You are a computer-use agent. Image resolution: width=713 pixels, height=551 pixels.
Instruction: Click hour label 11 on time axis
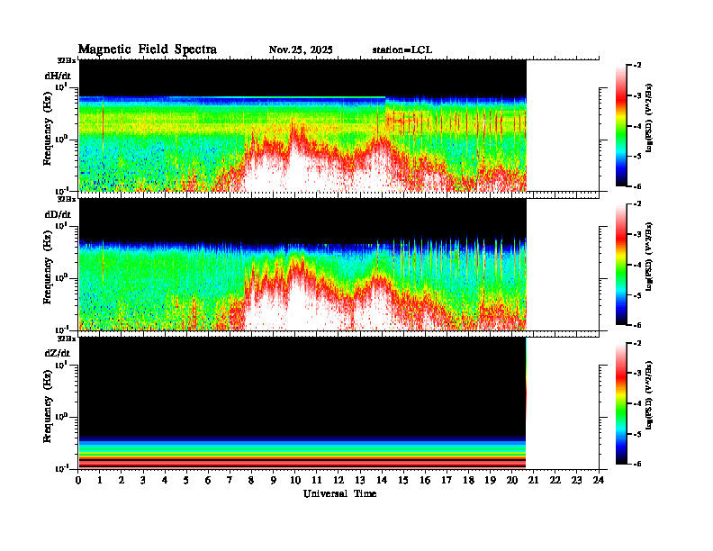pos(317,480)
